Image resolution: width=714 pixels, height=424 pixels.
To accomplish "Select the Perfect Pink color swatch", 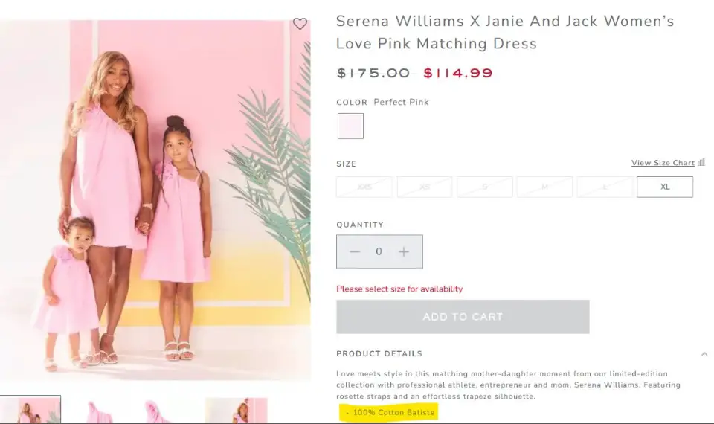I will coord(350,126).
